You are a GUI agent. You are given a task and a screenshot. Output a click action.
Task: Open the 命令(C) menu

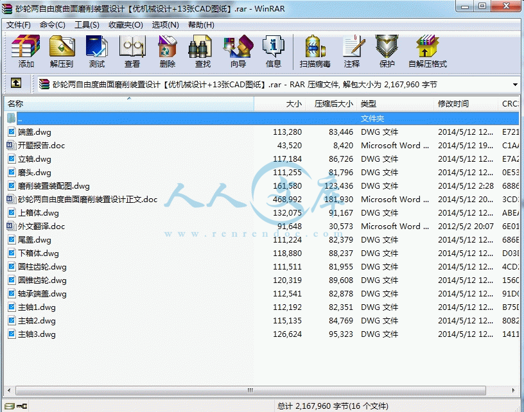(53, 25)
